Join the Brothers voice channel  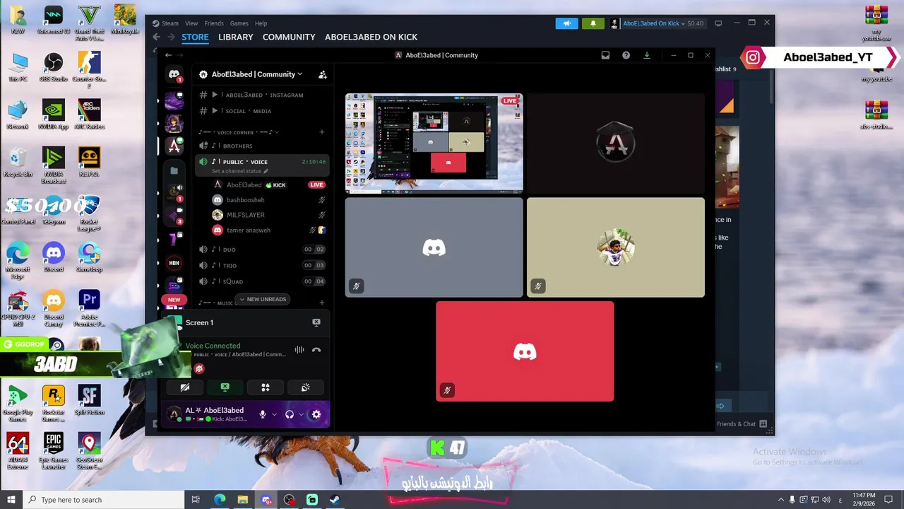(x=261, y=146)
